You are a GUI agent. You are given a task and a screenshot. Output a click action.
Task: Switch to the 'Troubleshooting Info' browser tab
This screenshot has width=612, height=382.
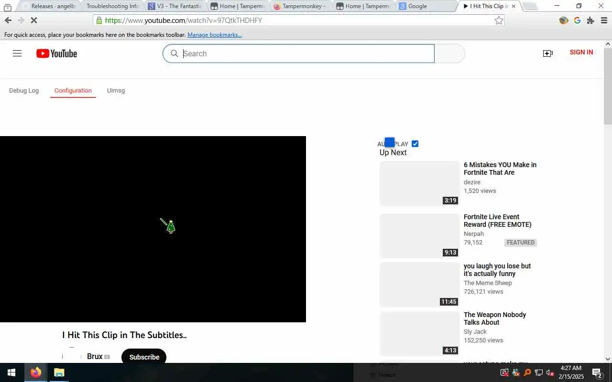point(113,6)
